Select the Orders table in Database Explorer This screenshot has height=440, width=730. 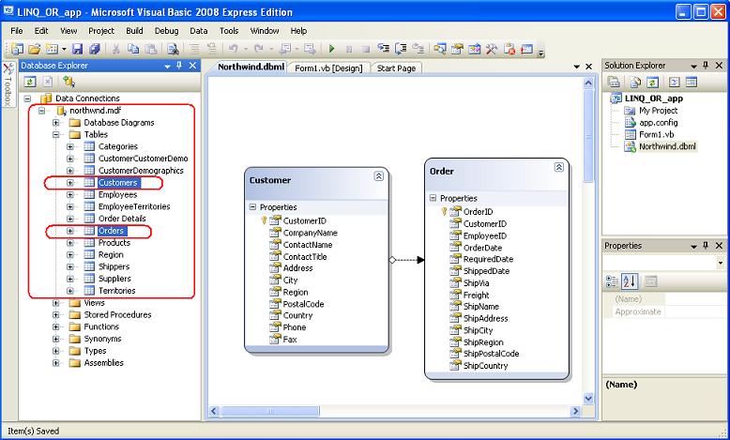111,231
